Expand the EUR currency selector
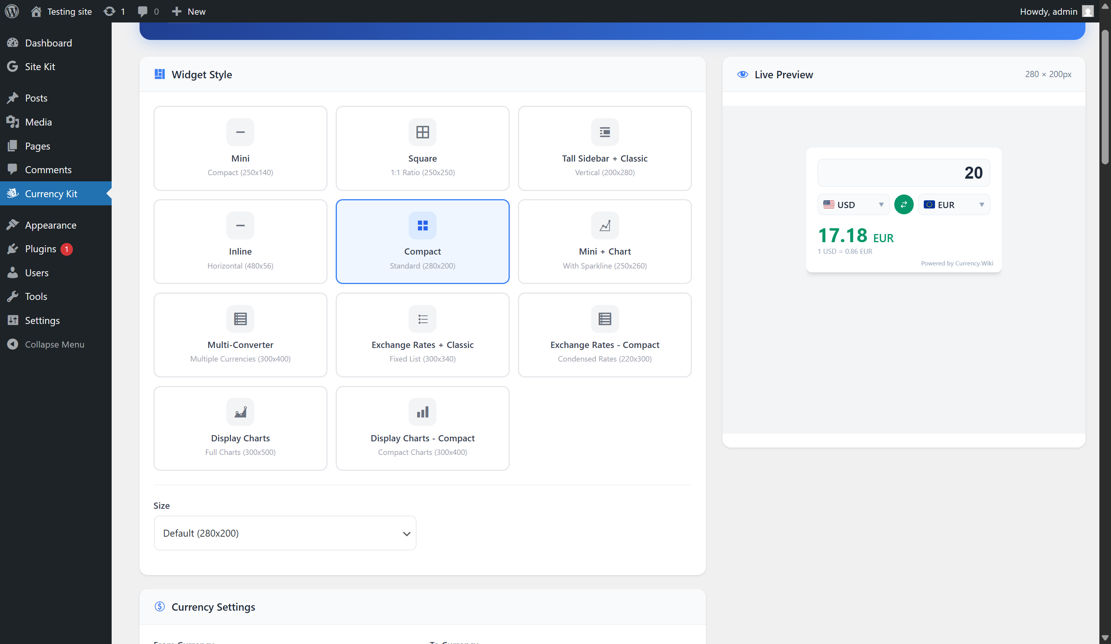This screenshot has width=1111, height=644. tap(954, 205)
